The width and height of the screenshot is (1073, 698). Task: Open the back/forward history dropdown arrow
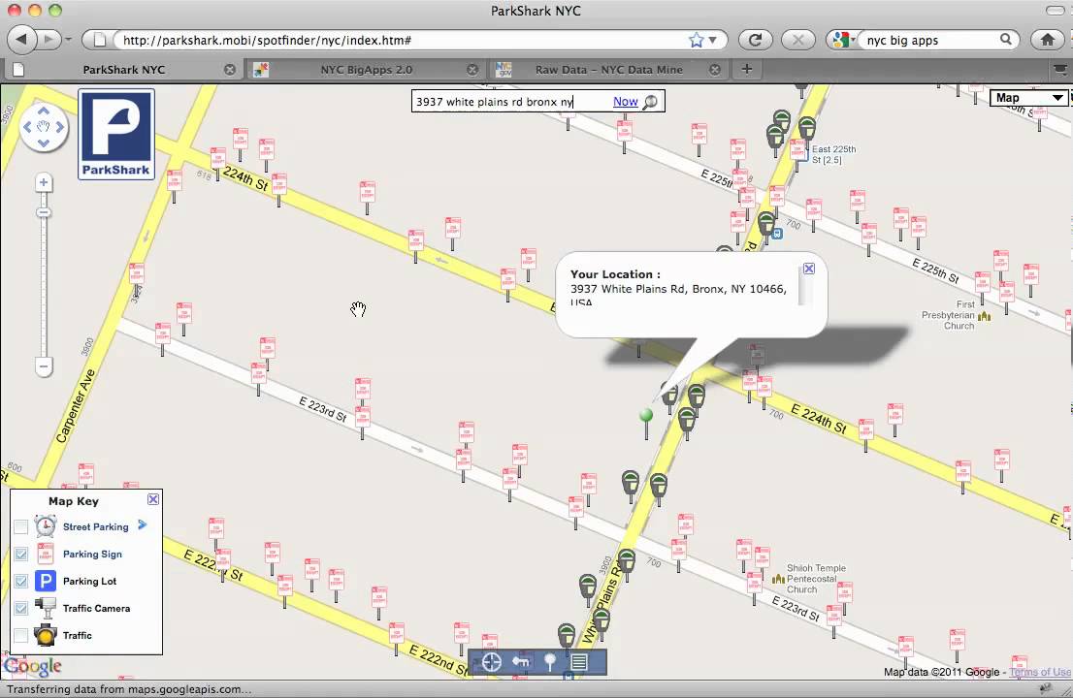coord(68,40)
